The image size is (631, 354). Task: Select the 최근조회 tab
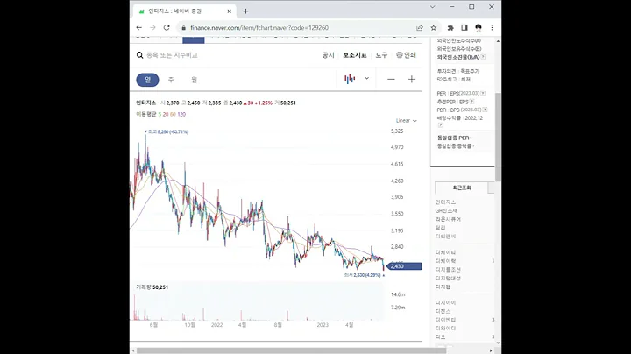[462, 188]
